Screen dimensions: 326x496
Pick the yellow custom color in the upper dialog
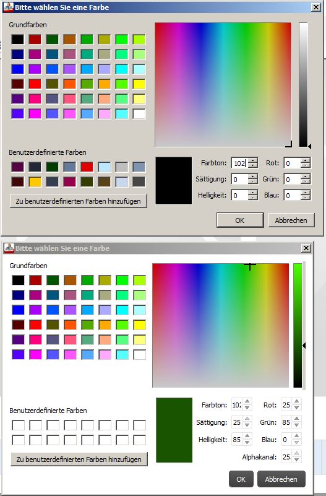35,181
